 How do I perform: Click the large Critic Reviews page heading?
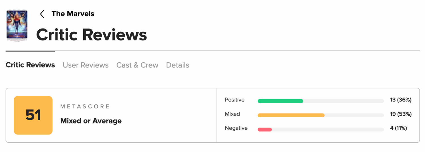(92, 35)
